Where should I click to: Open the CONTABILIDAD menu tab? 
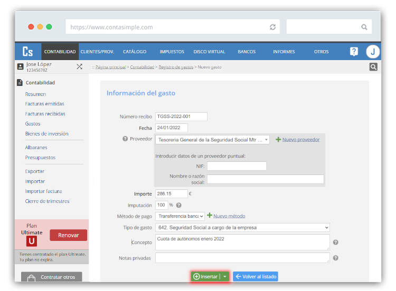click(60, 52)
